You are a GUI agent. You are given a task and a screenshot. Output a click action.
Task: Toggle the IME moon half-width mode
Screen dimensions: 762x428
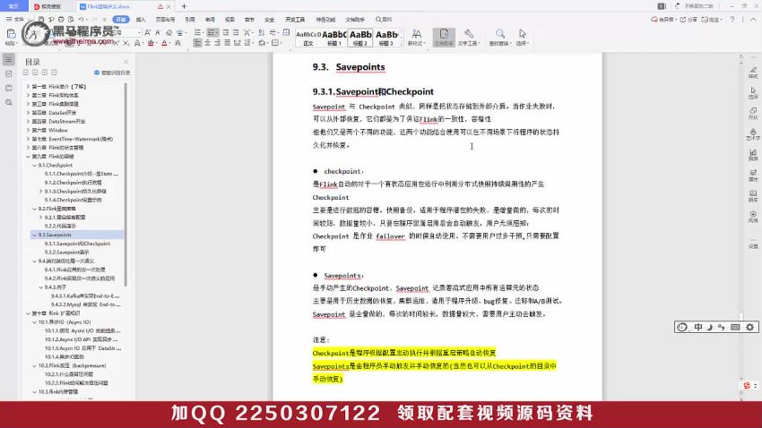point(708,327)
